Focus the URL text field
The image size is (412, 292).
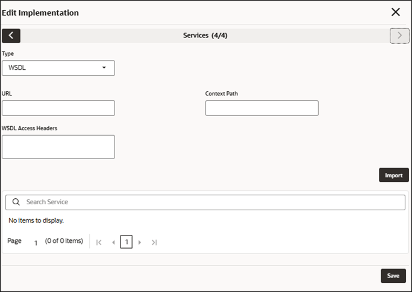[x=58, y=108]
